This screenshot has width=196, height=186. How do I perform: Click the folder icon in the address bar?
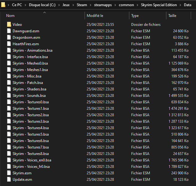[x=3, y=5]
